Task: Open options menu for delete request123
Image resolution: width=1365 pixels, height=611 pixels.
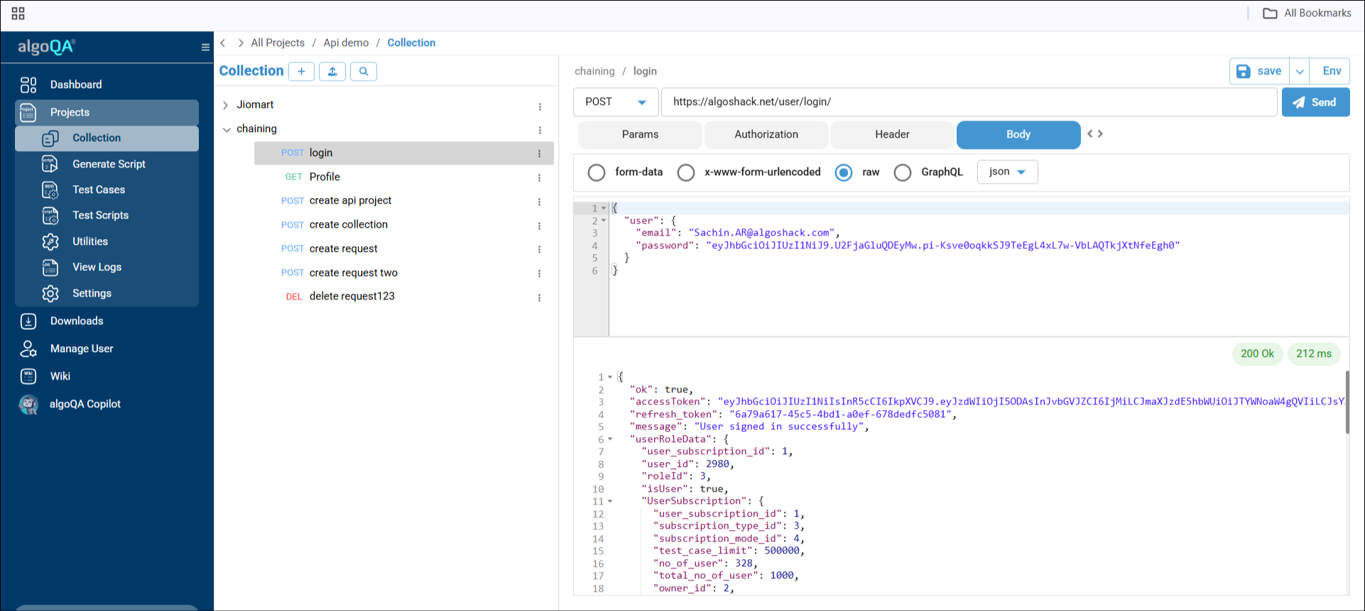Action: coord(539,297)
